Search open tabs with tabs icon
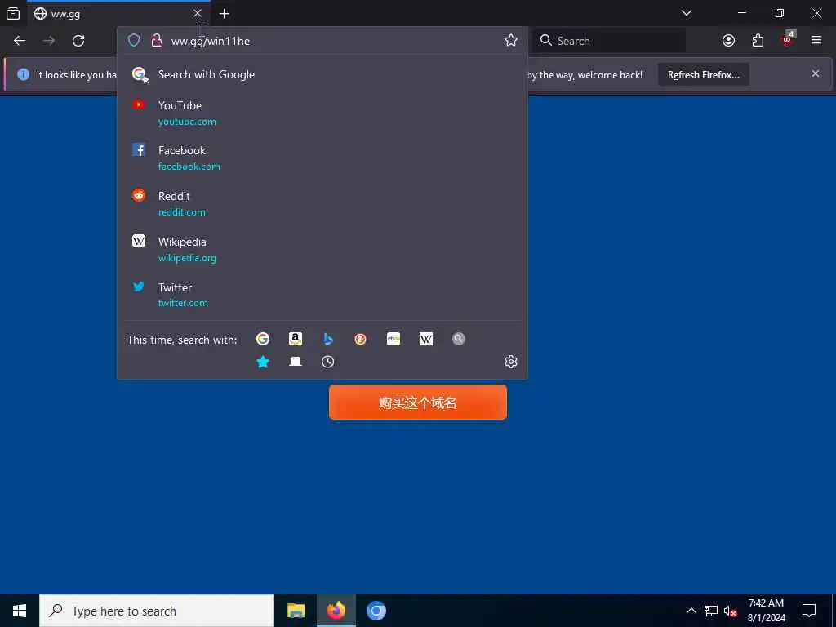 tap(296, 362)
